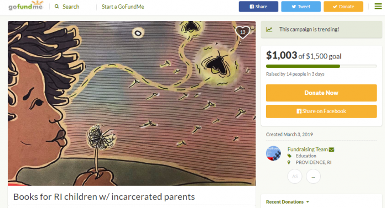385x208 pixels.
Task: Click the Education category tag icon
Action: pos(289,156)
